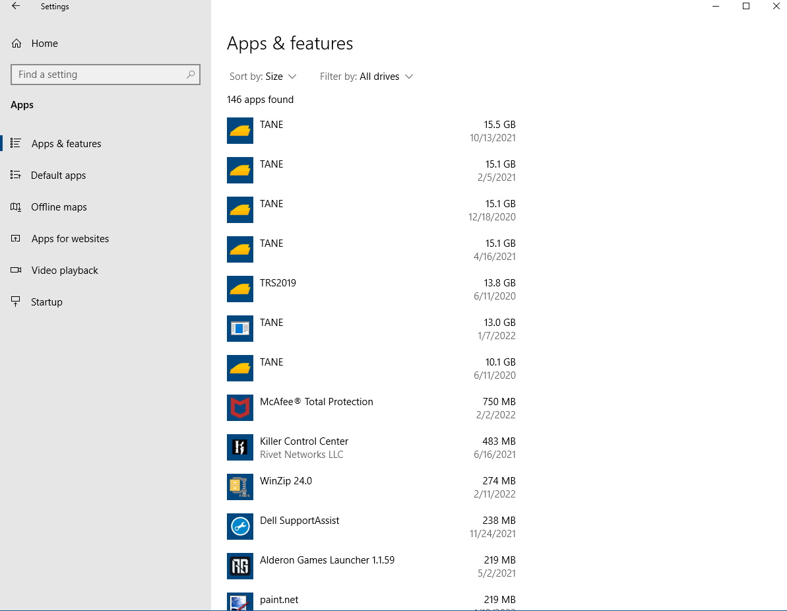This screenshot has height=611, width=787.
Task: Click TANE icon dated 10/13/2021
Action: [240, 131]
